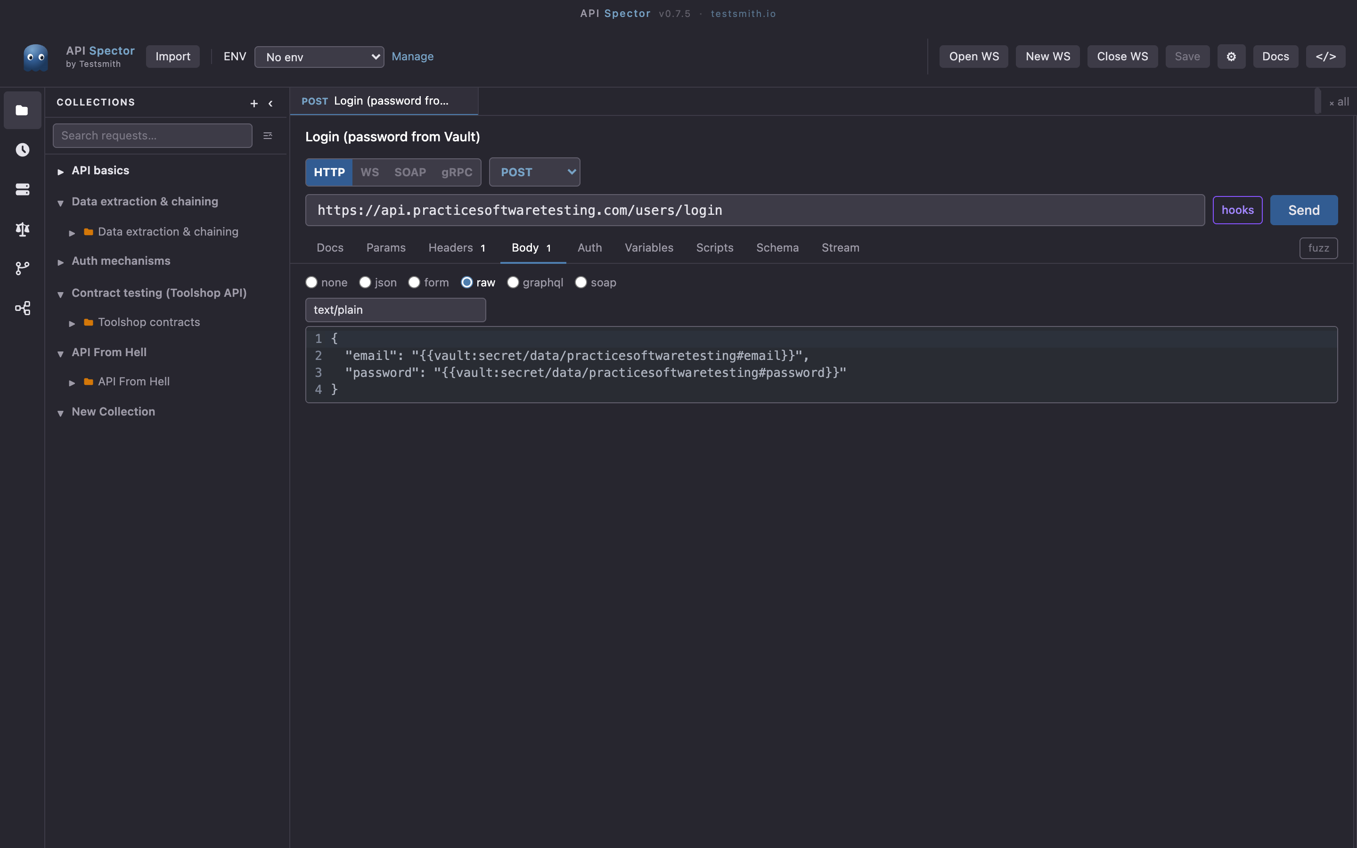Screen dimensions: 1357x848
Task: Expand the Auth mechanisms collection
Action: click(61, 262)
